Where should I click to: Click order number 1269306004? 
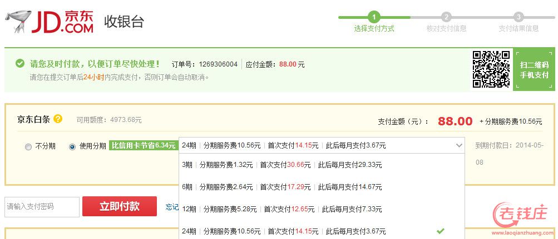[218, 64]
